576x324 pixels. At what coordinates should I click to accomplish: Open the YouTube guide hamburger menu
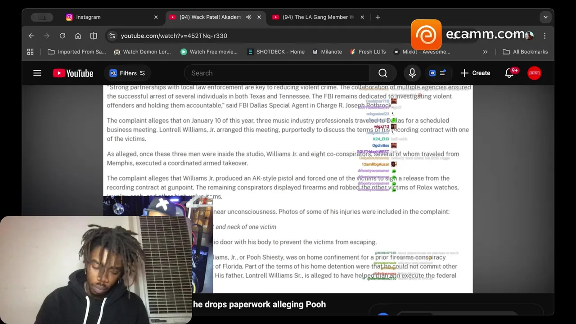point(37,73)
